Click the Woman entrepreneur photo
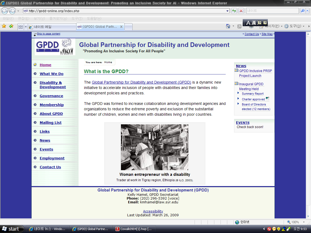Viewport: 311px width, 233px height. point(155,147)
